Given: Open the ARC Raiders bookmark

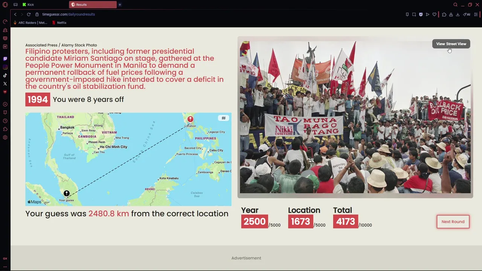Looking at the screenshot, I should 30,23.
